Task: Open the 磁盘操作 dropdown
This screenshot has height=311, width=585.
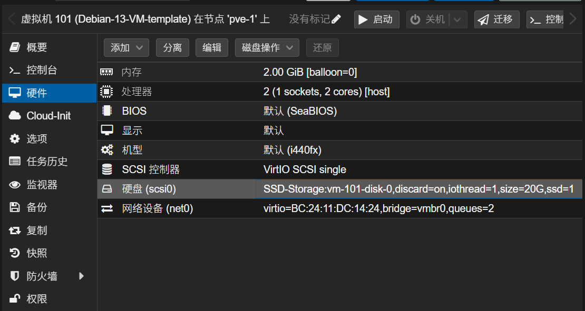Action: (x=267, y=47)
